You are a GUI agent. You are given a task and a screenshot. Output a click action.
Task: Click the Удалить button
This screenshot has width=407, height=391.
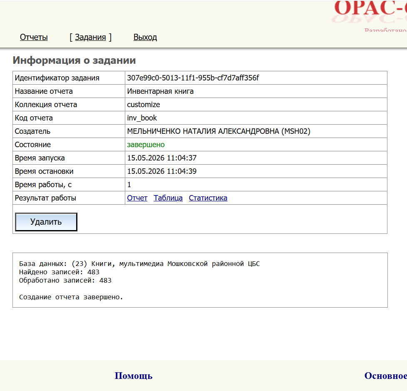(x=46, y=222)
